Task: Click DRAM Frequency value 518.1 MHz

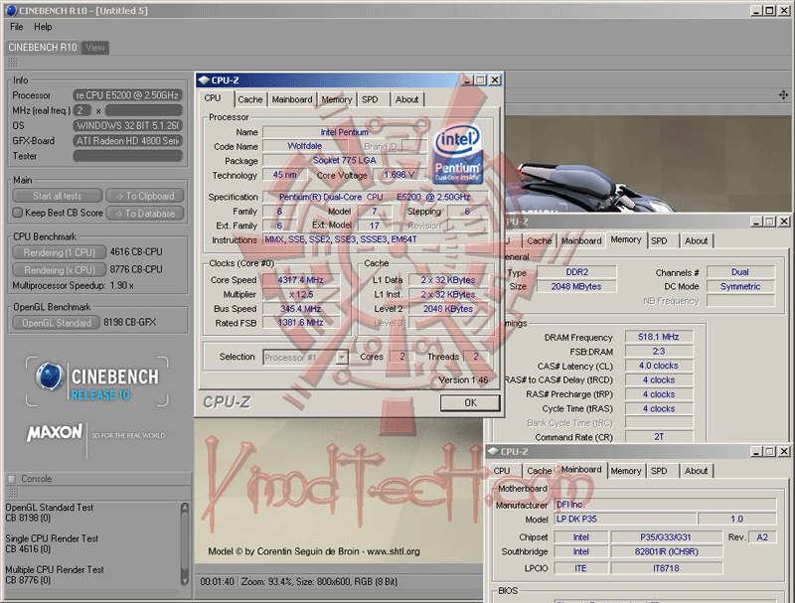Action: pos(659,337)
